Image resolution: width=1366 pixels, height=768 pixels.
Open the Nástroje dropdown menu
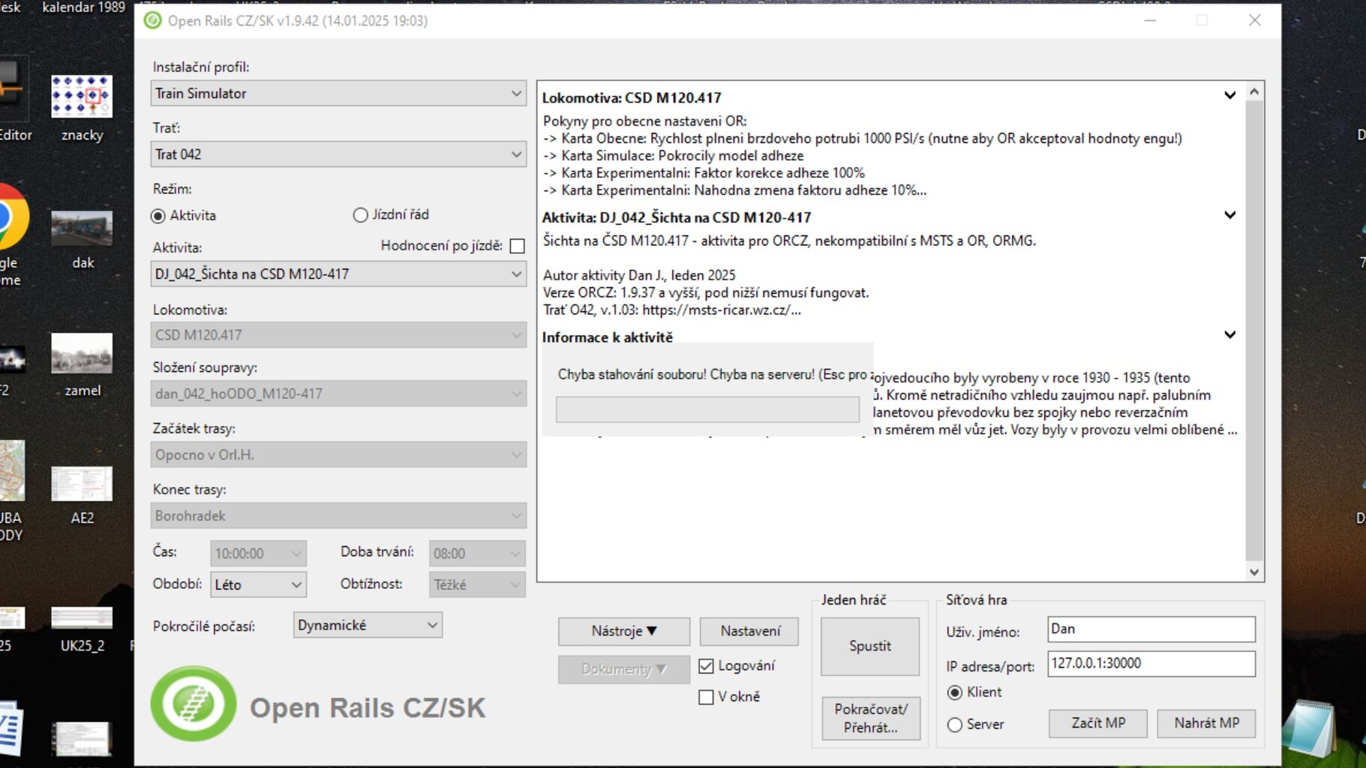(x=624, y=631)
